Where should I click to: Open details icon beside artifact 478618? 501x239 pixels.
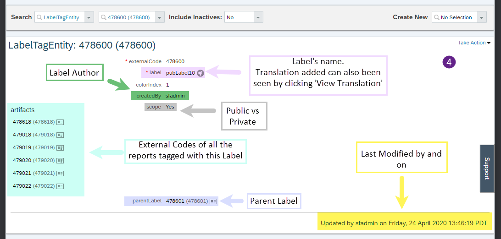coord(61,122)
